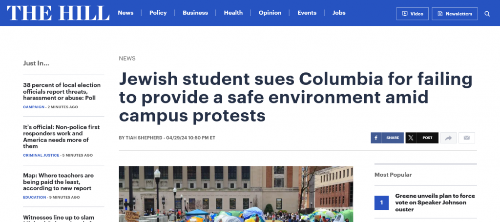
Task: Open the teachers pay map story
Action: tap(58, 182)
